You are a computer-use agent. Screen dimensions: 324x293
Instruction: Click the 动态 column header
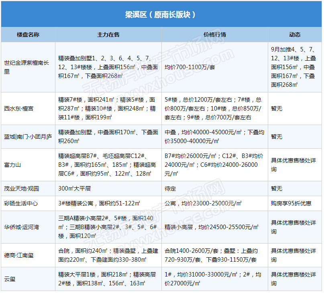pyautogui.click(x=295, y=35)
